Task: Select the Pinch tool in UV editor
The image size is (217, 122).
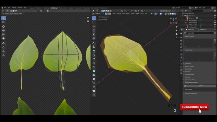Action: pos(4,55)
